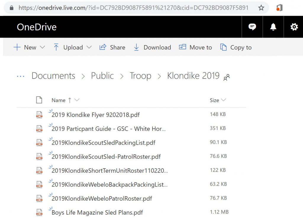Click PDF icon of 2019KlondikeWebeloPatrolRoster.pdf
This screenshot has height=222, width=303.
tap(39, 198)
